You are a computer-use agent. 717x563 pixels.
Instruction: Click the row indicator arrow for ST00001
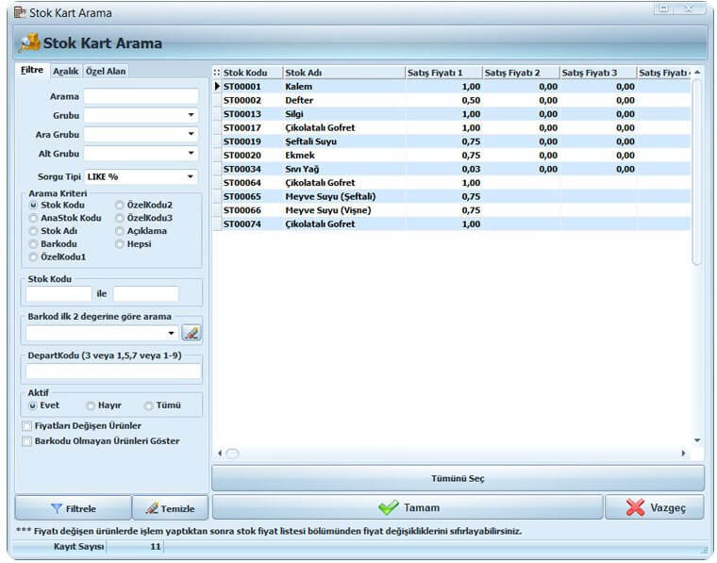point(217,87)
